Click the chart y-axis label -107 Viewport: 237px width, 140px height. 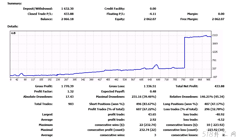click(x=215, y=77)
